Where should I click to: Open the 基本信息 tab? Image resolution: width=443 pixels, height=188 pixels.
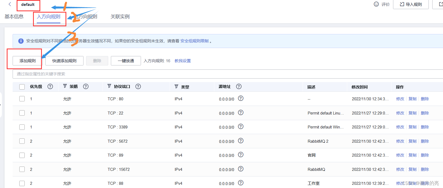[14, 17]
